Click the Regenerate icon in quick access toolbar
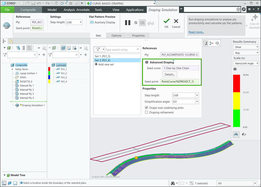The image size is (261, 187). 56,3
